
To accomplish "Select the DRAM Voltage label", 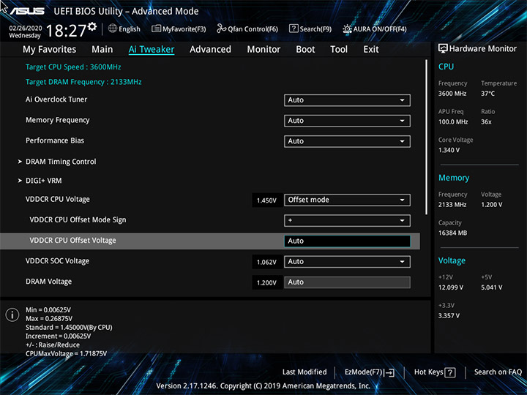I will click(49, 282).
